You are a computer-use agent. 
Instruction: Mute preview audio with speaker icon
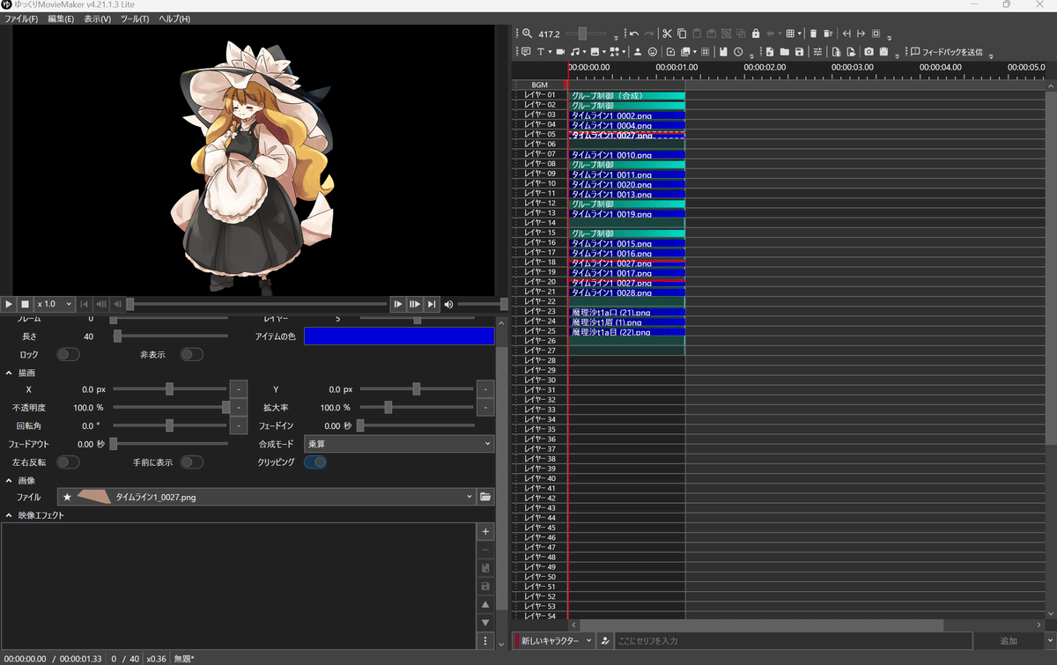coord(448,304)
